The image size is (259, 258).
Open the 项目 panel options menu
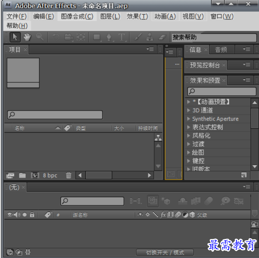click(x=150, y=49)
